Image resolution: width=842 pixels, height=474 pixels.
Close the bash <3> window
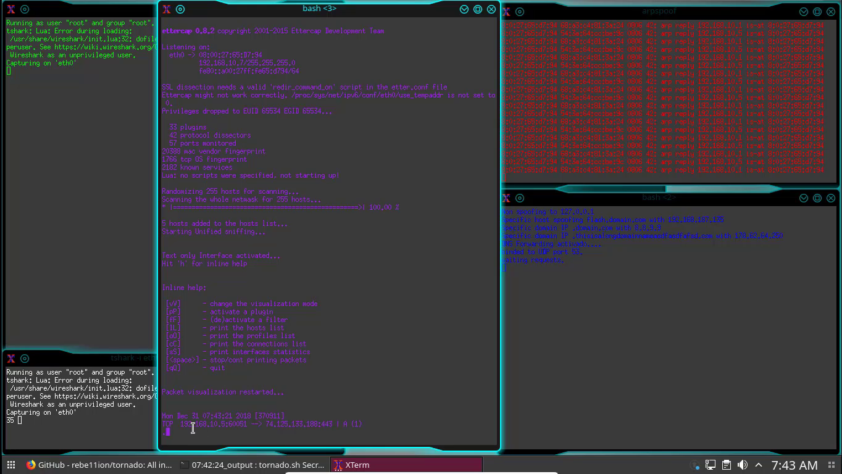coord(491,9)
